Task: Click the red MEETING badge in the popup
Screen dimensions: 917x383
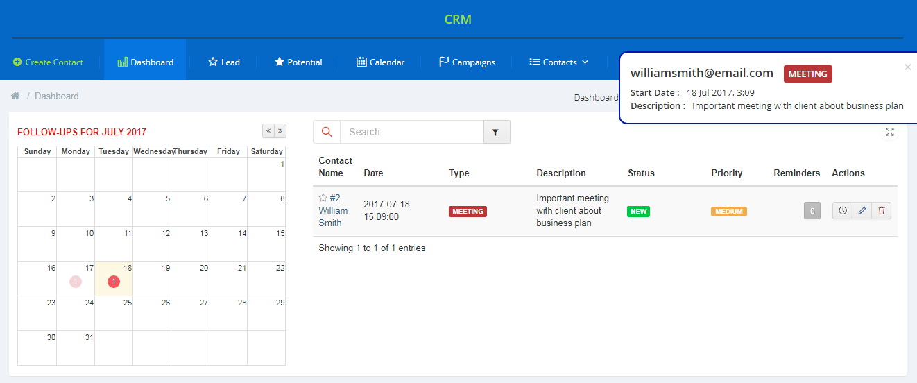Action: click(808, 74)
